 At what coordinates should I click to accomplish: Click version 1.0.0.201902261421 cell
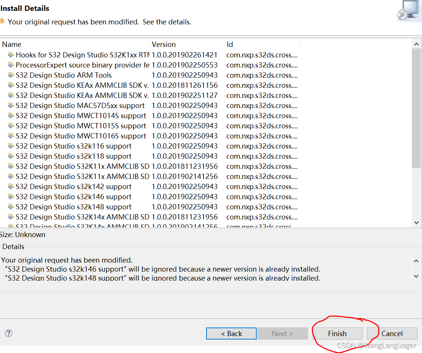point(184,55)
